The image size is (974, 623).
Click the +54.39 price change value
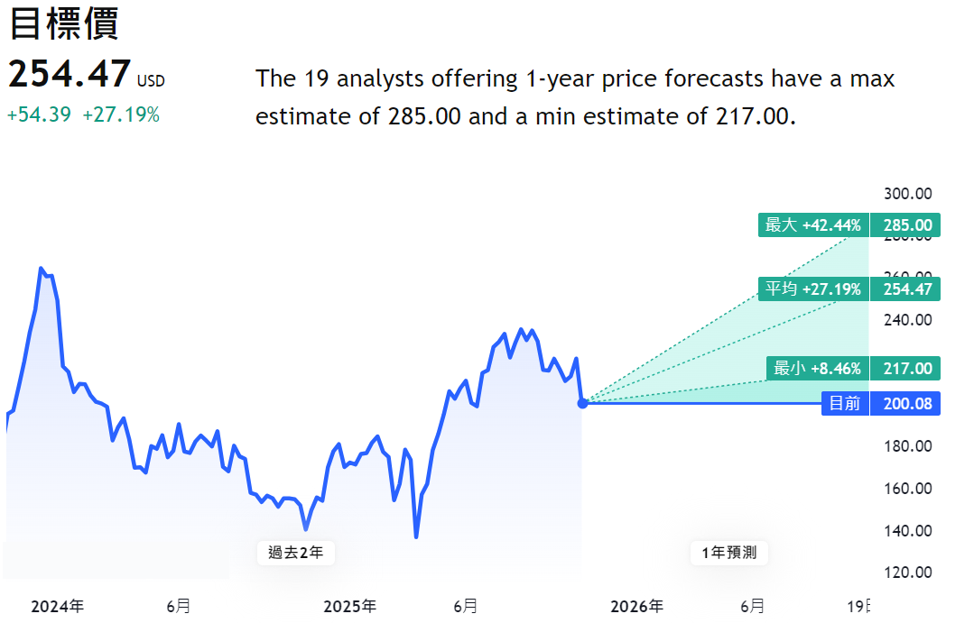(x=39, y=115)
